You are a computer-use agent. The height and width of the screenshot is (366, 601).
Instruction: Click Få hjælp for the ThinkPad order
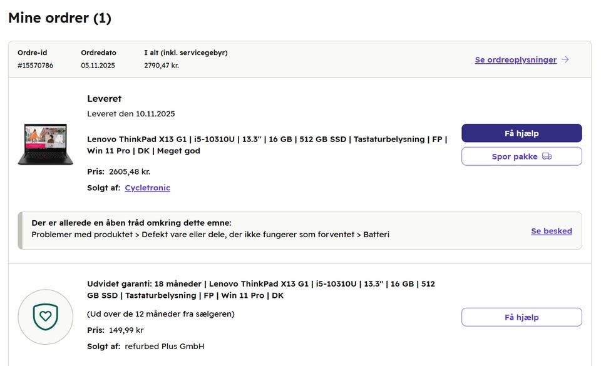point(521,133)
